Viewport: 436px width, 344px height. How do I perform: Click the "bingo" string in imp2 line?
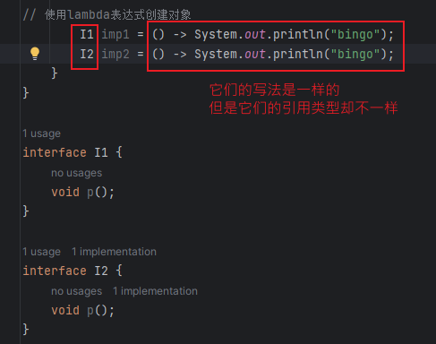click(355, 54)
